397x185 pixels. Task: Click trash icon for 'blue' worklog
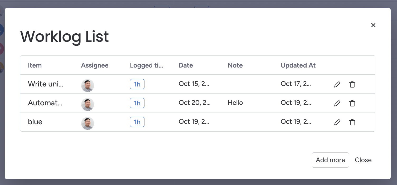[x=352, y=122]
